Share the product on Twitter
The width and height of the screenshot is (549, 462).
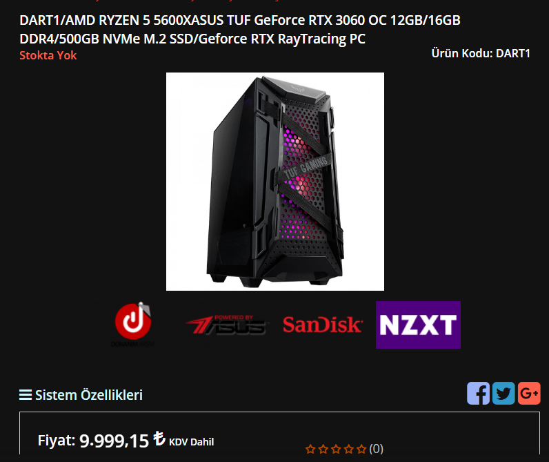click(x=503, y=394)
